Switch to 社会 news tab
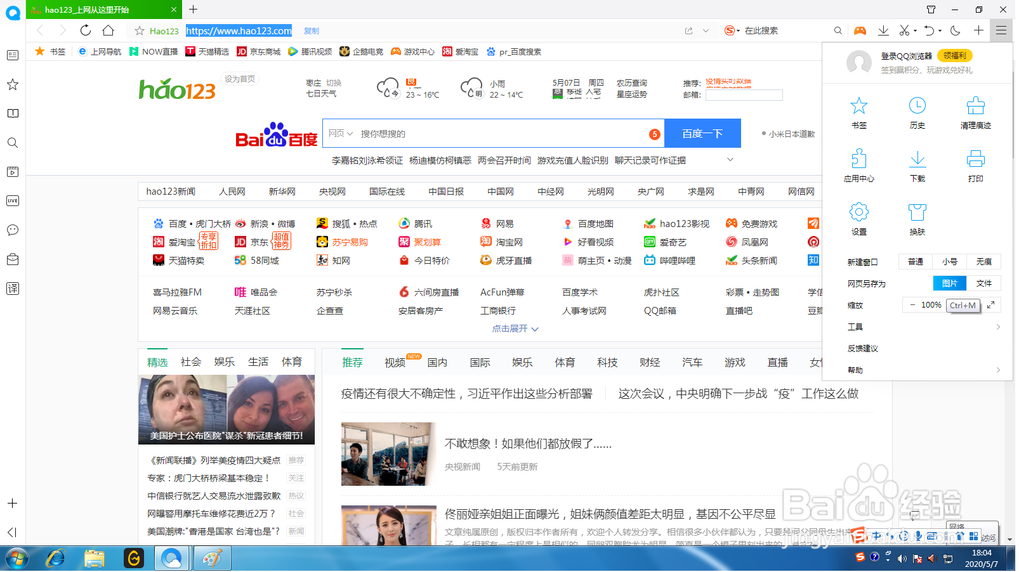Screen dimensions: 1019x572 192,362
